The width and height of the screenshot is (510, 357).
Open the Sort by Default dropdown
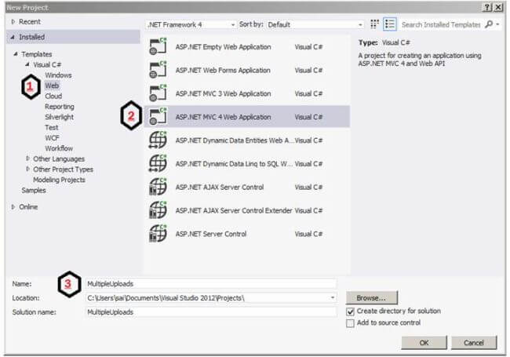click(x=315, y=24)
